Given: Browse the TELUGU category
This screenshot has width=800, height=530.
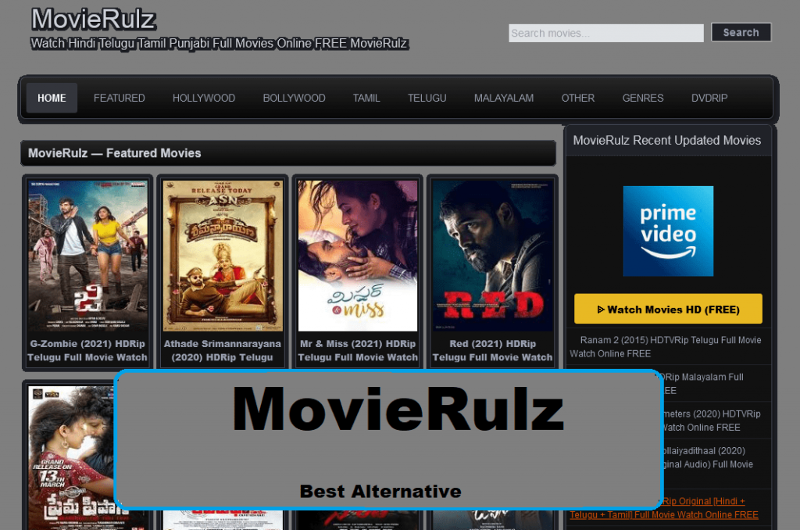Looking at the screenshot, I should click(x=427, y=98).
